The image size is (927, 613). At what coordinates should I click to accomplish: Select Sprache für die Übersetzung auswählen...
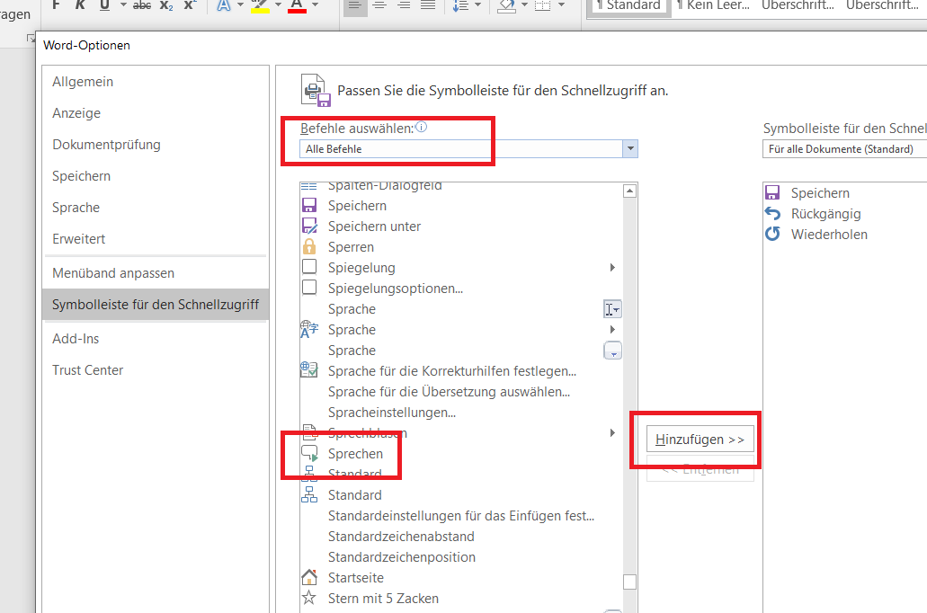(462, 392)
